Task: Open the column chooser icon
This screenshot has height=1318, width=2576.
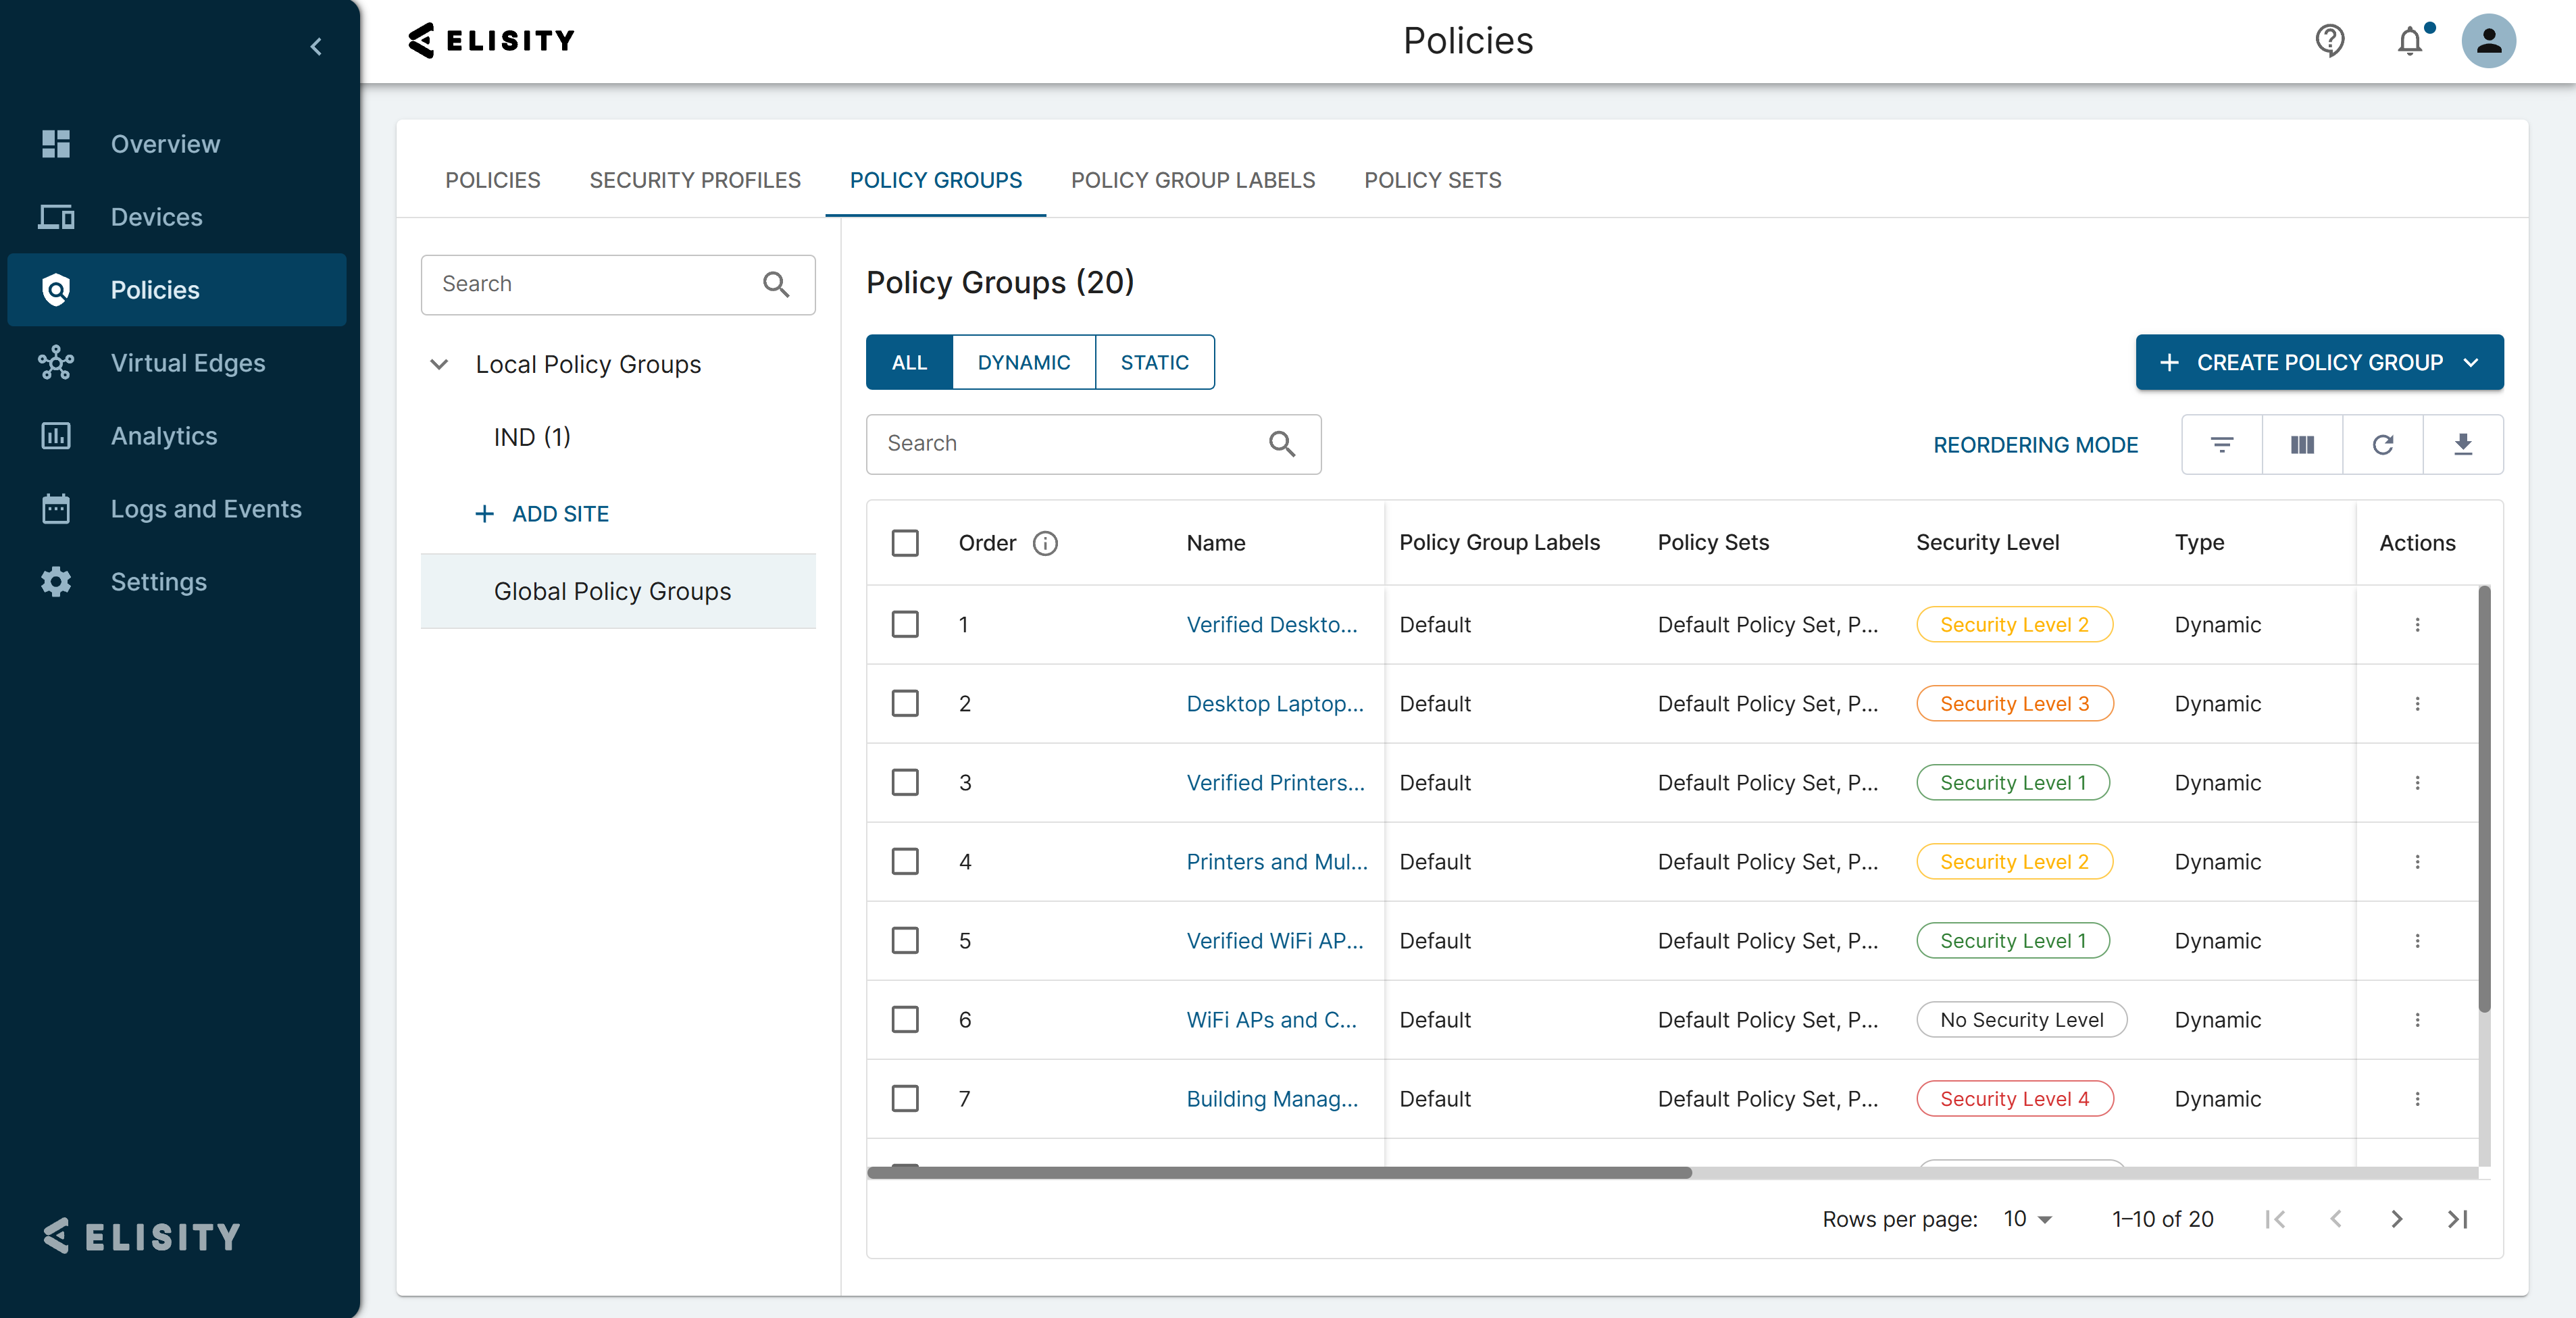Action: [2302, 444]
